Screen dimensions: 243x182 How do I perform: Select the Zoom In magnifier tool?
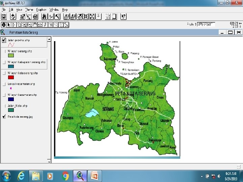(x=25, y=25)
